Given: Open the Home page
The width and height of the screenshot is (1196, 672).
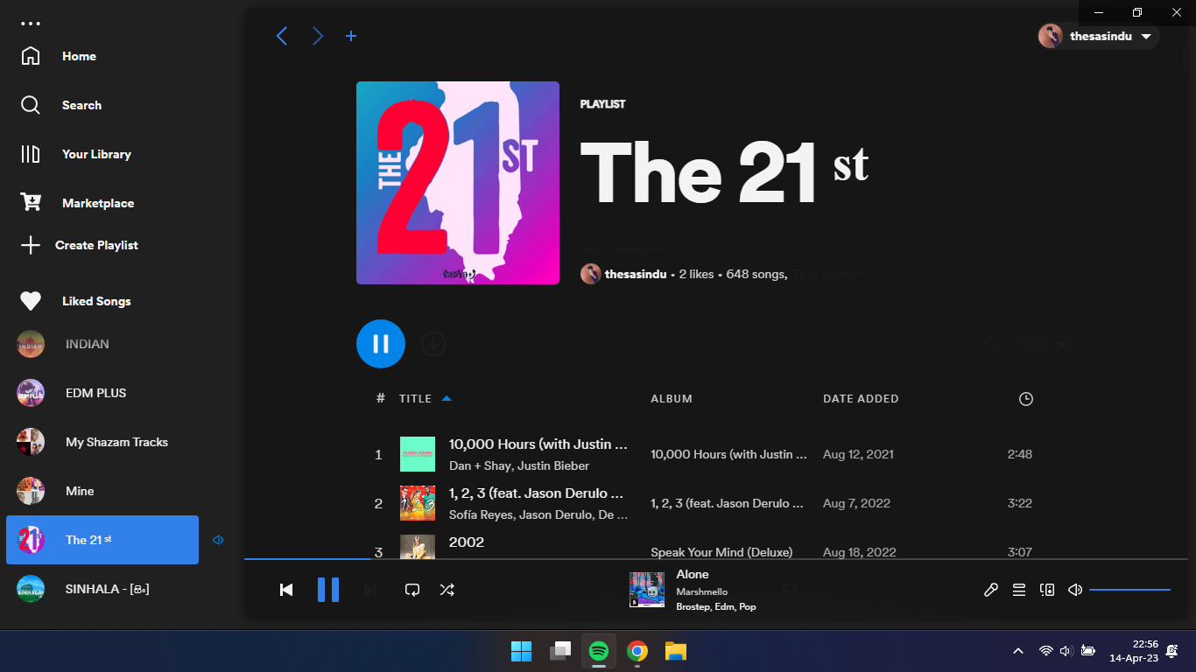Looking at the screenshot, I should coord(79,56).
